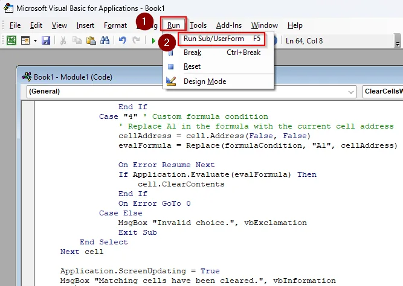Click the Ln 64, Col 8 position indicator

coord(304,41)
